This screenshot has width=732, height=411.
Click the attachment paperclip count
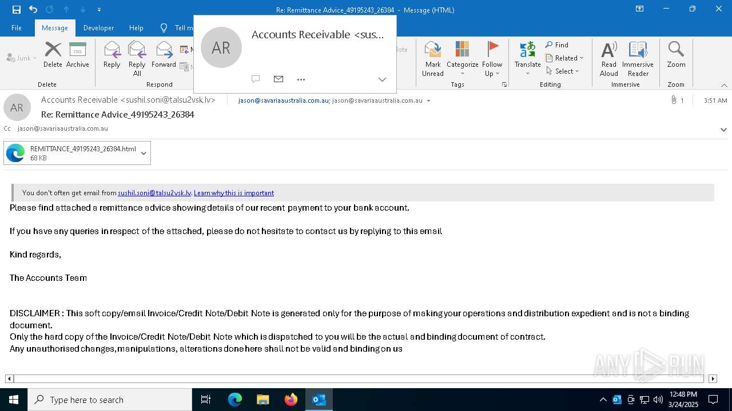coord(677,100)
